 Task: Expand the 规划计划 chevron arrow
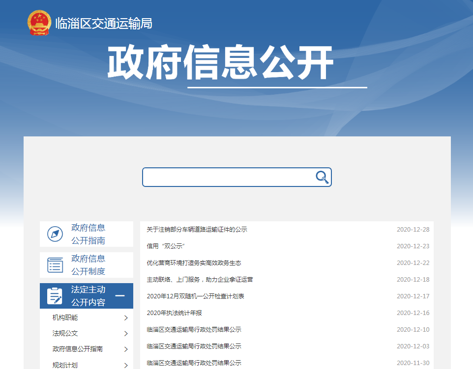coord(126,365)
